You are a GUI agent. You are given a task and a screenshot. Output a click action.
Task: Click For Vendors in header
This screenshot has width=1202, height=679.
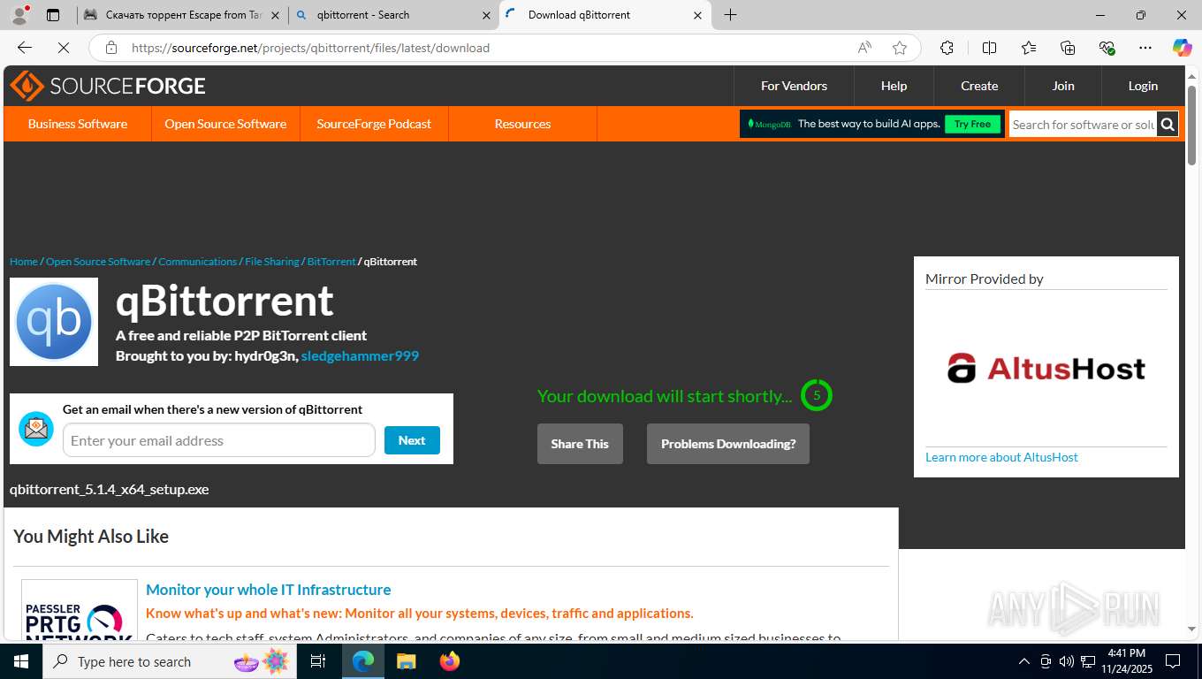point(794,86)
